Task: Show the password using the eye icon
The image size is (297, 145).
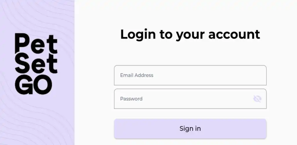Action: [x=258, y=99]
